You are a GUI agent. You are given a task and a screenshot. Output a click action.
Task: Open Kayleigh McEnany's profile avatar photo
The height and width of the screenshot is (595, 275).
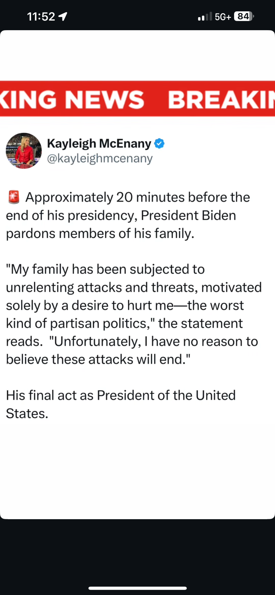point(24,151)
